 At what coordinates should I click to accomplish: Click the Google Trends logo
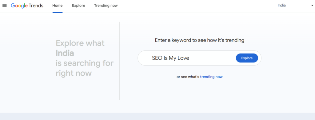tap(27, 6)
